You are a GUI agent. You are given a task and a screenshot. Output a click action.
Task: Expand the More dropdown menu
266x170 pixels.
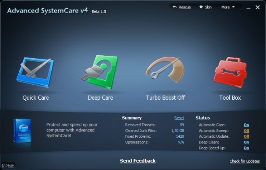click(228, 7)
